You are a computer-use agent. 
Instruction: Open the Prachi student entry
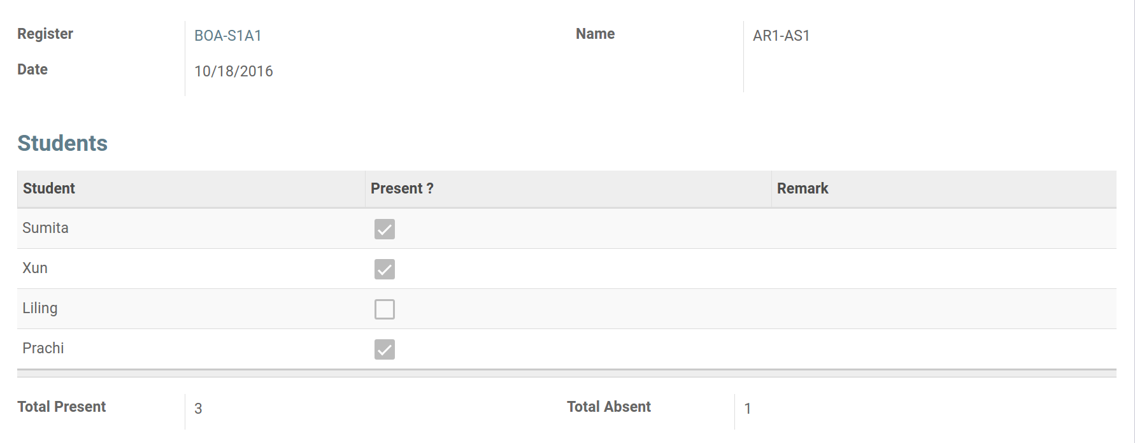(43, 348)
